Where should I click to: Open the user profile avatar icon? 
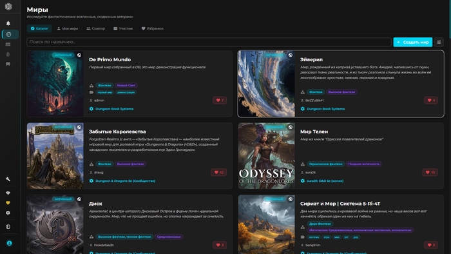pyautogui.click(x=9, y=243)
